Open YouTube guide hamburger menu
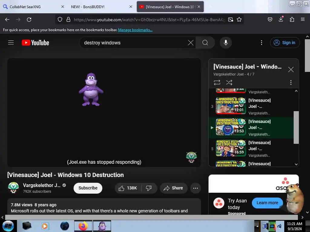Image resolution: width=310 pixels, height=232 pixels. [x=11, y=43]
